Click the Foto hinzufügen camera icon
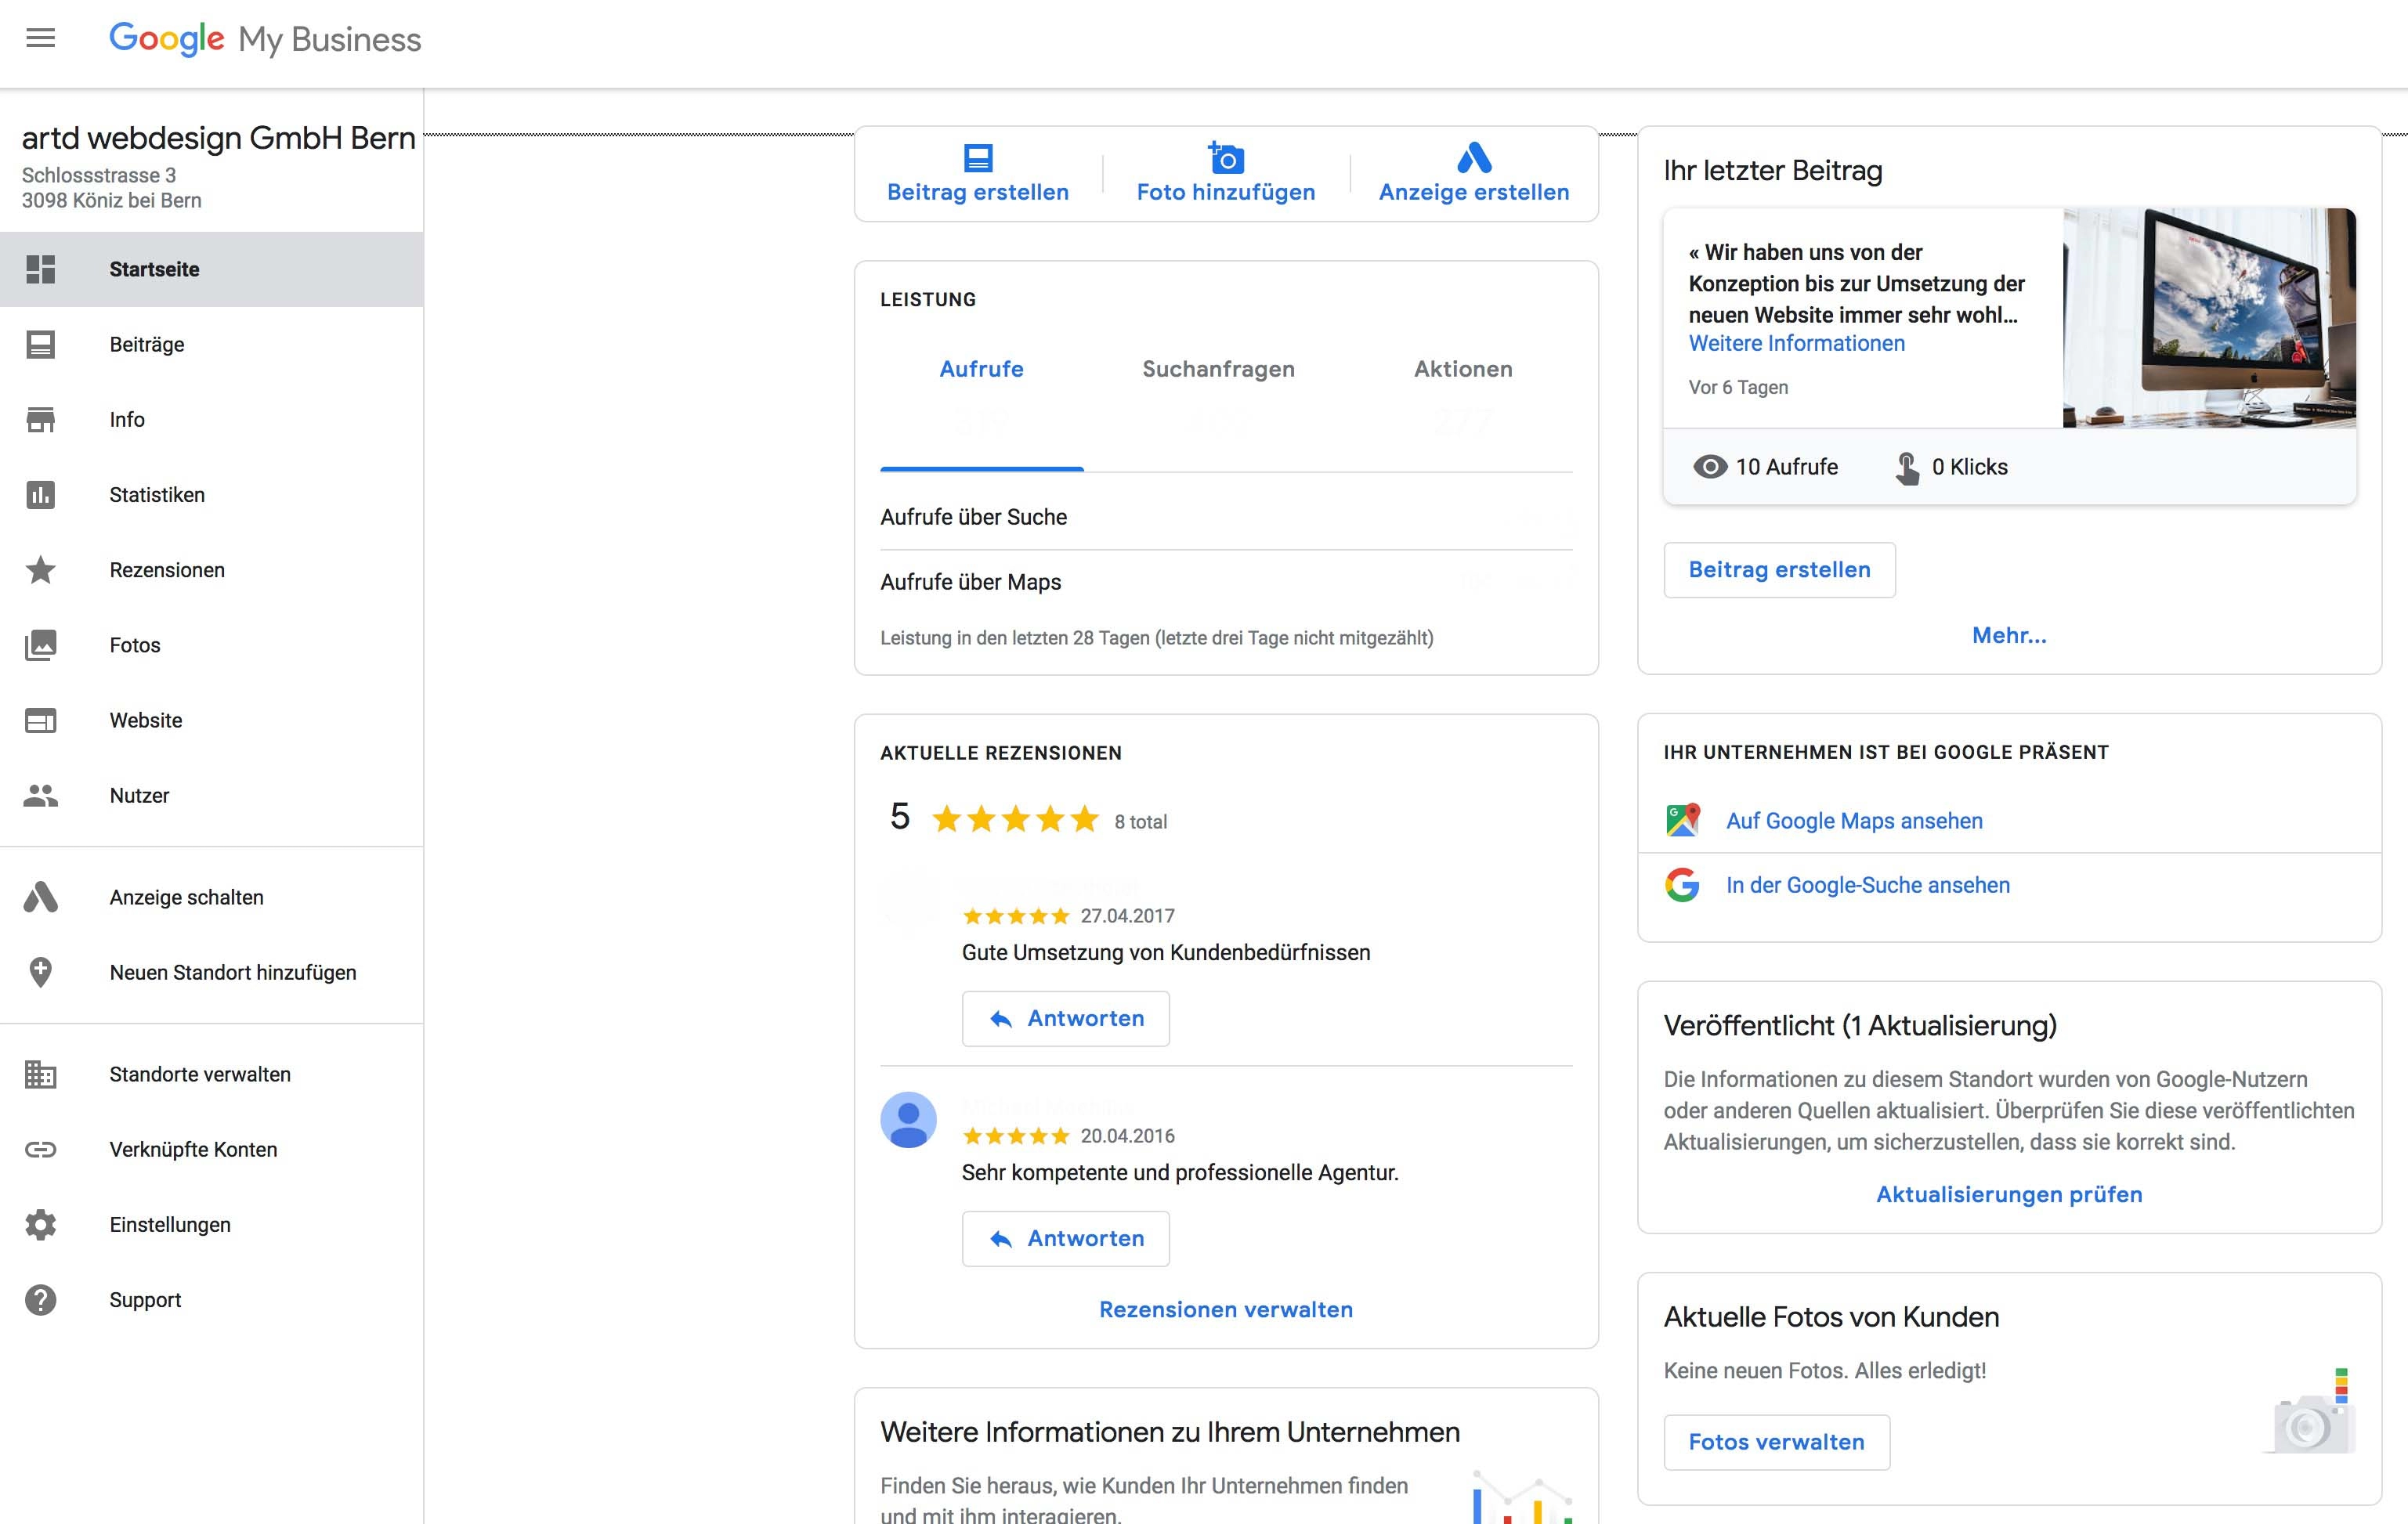The width and height of the screenshot is (2408, 1524). pyautogui.click(x=1225, y=158)
